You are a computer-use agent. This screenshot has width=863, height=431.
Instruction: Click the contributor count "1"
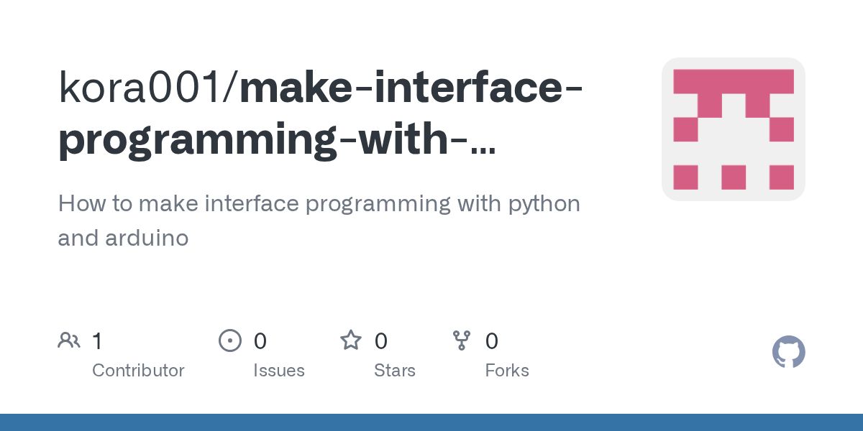click(x=97, y=341)
